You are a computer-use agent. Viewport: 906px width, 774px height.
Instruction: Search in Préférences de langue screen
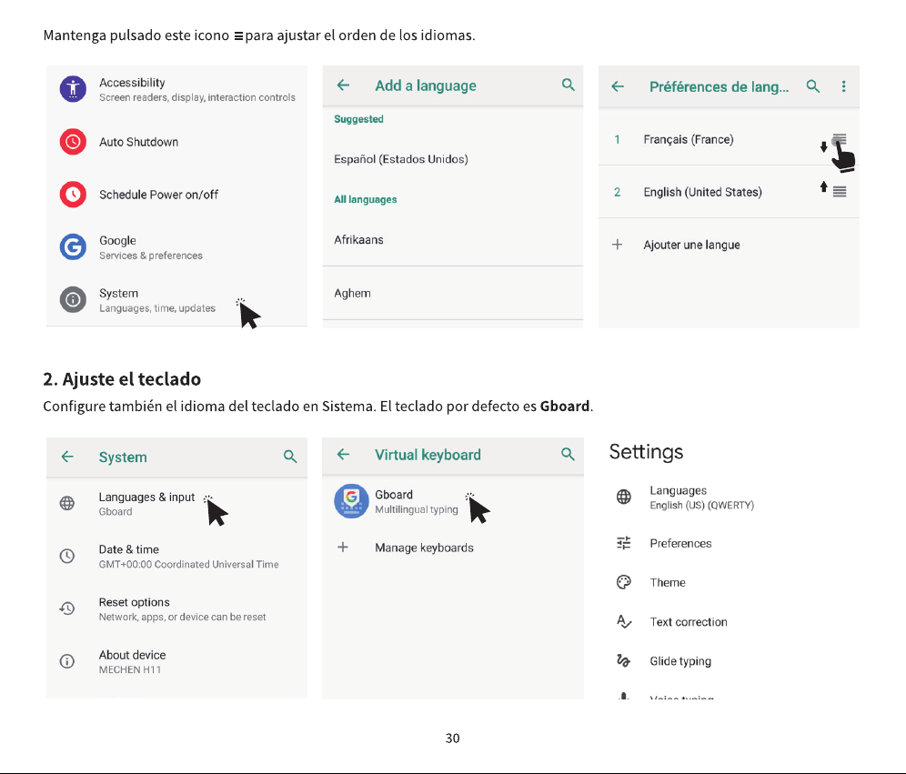[813, 86]
